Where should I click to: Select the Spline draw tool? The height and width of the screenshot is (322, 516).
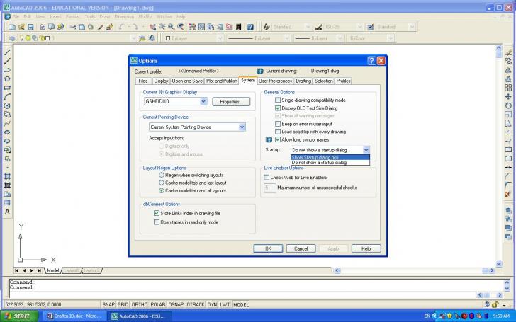tap(7, 123)
